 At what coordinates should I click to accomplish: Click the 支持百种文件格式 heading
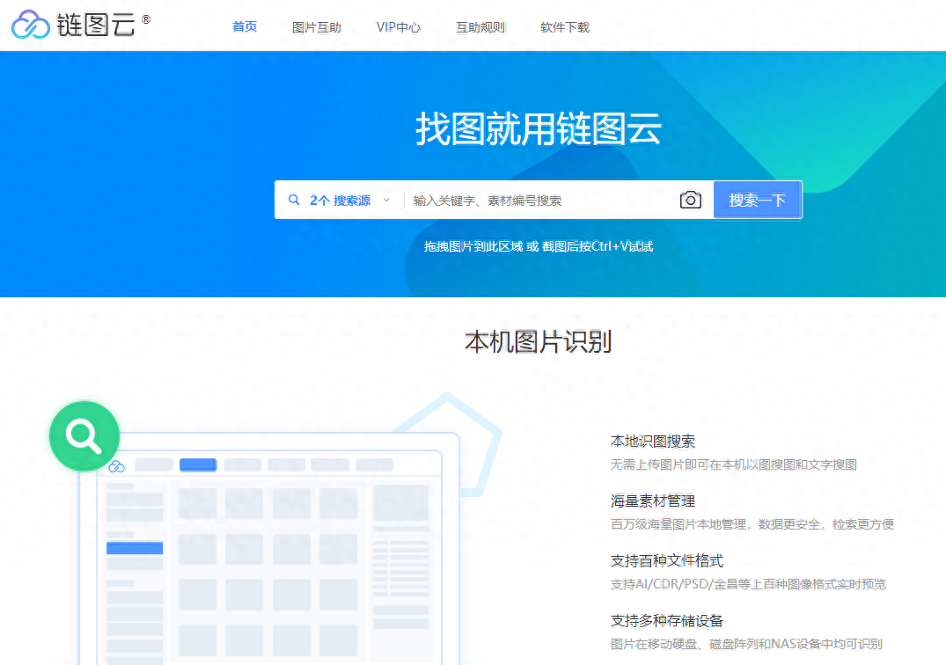(x=667, y=560)
